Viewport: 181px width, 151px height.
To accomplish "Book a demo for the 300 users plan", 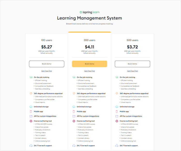I will point(89,64).
